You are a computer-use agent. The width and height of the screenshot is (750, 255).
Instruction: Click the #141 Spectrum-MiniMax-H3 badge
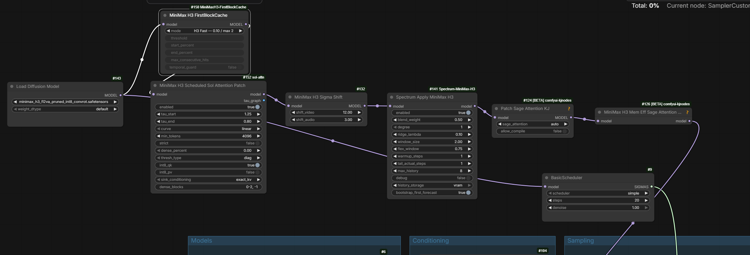point(452,89)
